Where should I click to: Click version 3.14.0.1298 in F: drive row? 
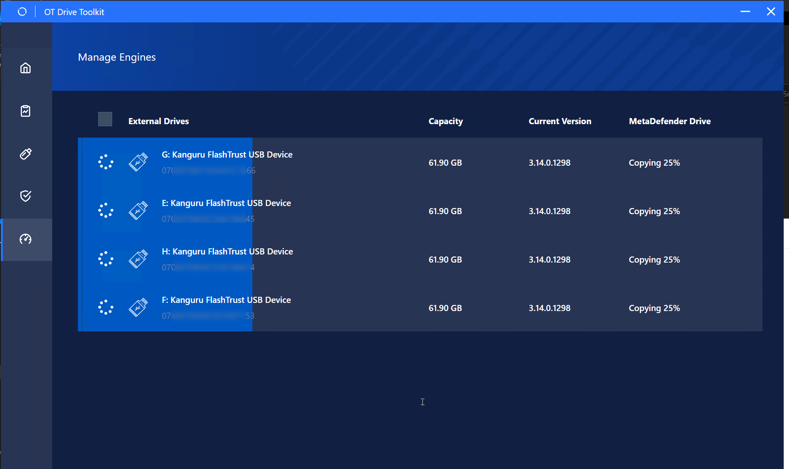550,308
